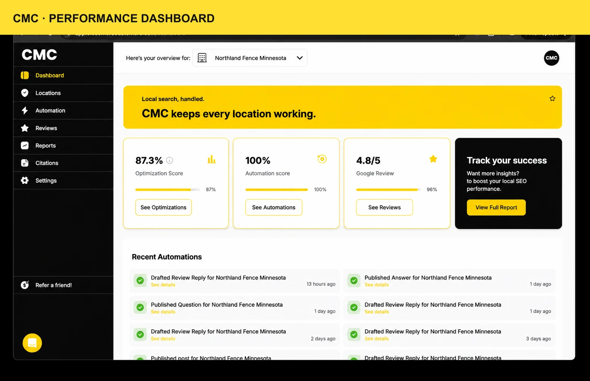This screenshot has height=381, width=590.
Task: Click the Google Review 96% progress bar
Action: pos(388,190)
